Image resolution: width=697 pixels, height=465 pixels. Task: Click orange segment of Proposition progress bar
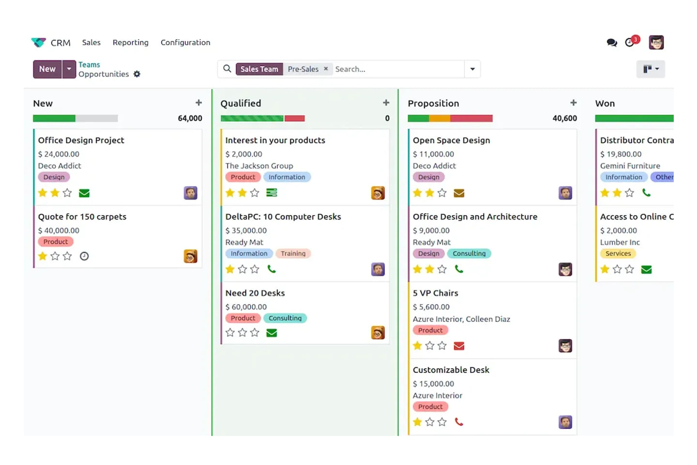pos(439,118)
